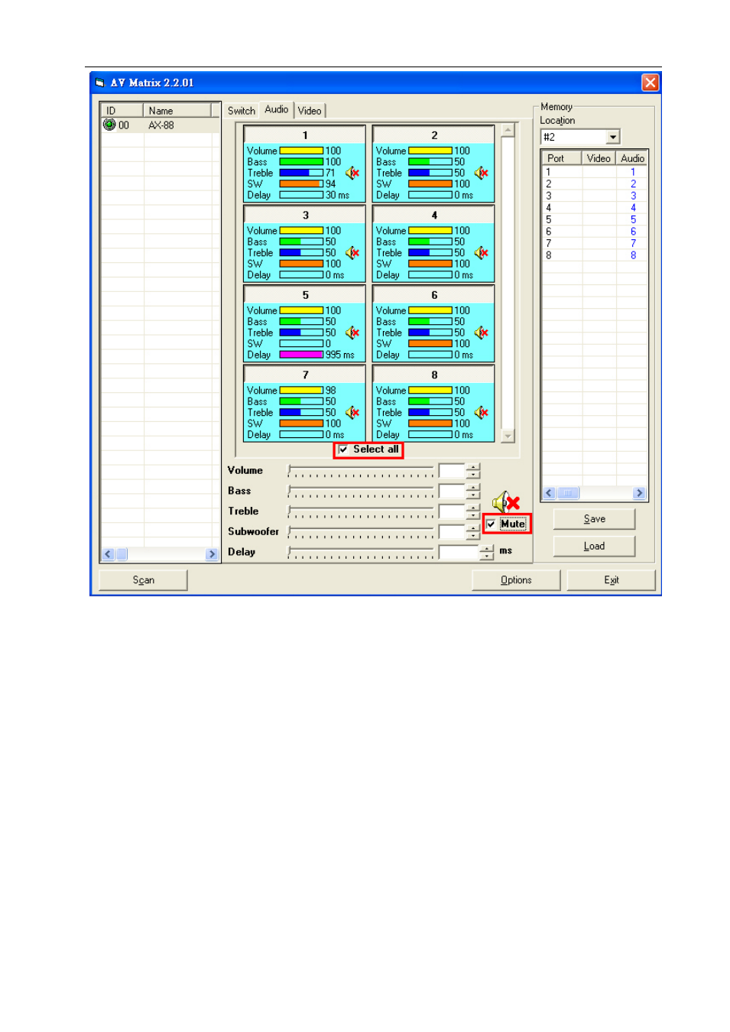The width and height of the screenshot is (730, 1032).
Task: Click the Video column header in memory table
Action: point(599,158)
